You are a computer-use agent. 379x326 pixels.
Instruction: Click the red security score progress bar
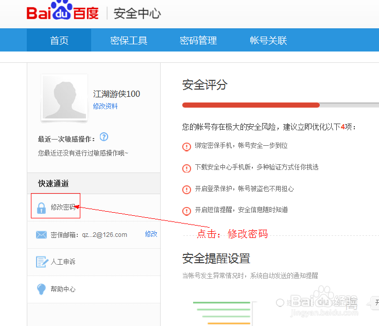point(251,105)
